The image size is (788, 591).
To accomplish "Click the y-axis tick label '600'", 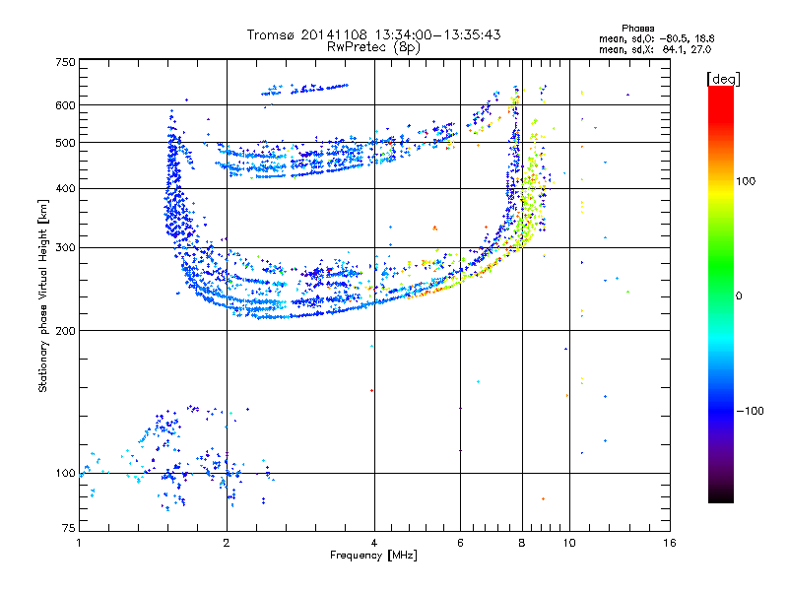I will [x=65, y=105].
